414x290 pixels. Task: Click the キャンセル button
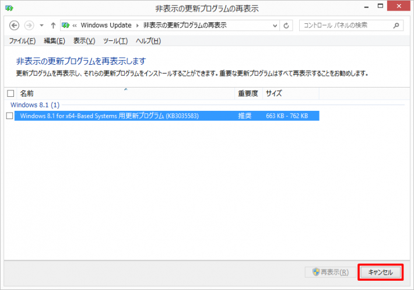[x=380, y=272]
